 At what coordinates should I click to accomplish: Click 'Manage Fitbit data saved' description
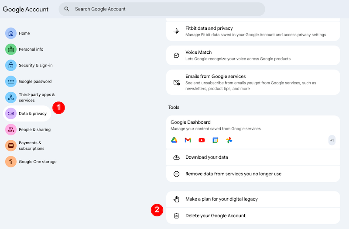[x=256, y=35]
